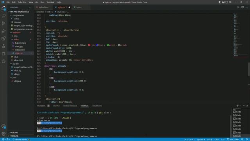
Task: Maximize the terminal panel with caret icon
Action: click(244, 106)
